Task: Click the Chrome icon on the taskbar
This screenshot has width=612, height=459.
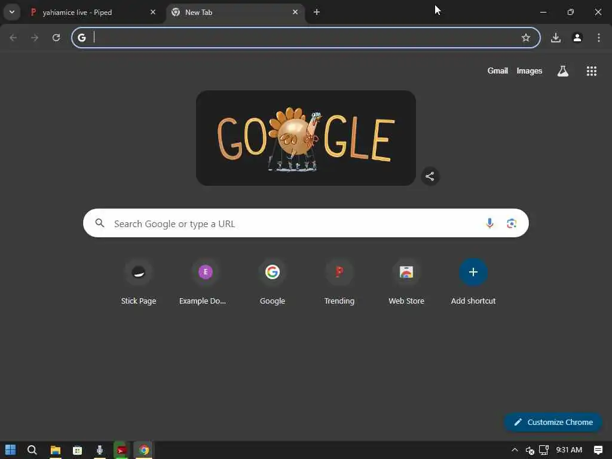Action: pos(143,450)
